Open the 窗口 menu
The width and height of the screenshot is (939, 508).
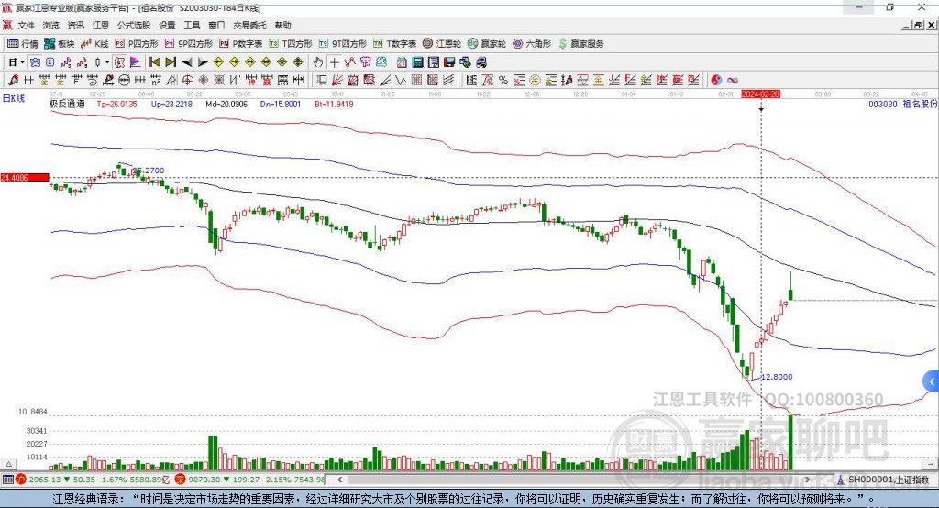pos(216,25)
